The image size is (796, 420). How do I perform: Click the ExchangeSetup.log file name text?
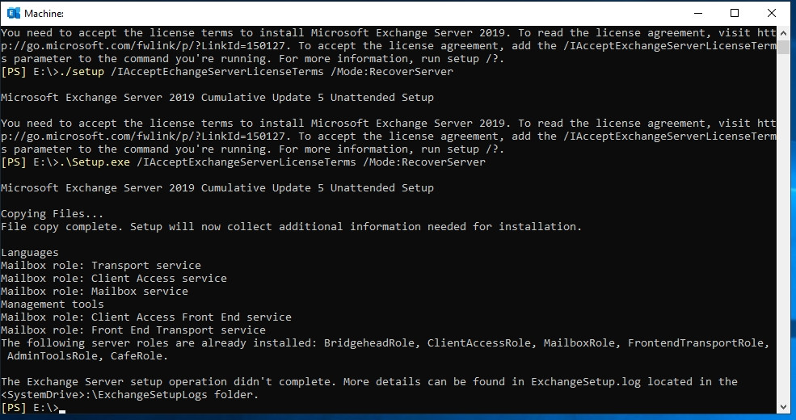pyautogui.click(x=586, y=381)
